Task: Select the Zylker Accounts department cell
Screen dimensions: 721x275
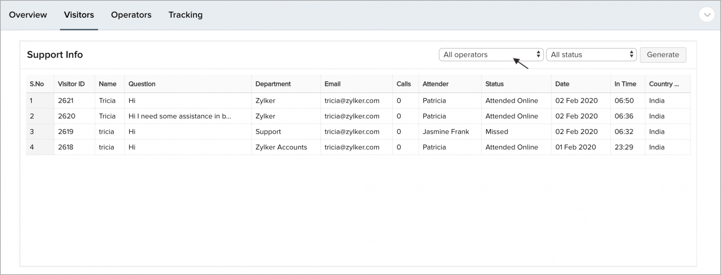Action: point(281,147)
